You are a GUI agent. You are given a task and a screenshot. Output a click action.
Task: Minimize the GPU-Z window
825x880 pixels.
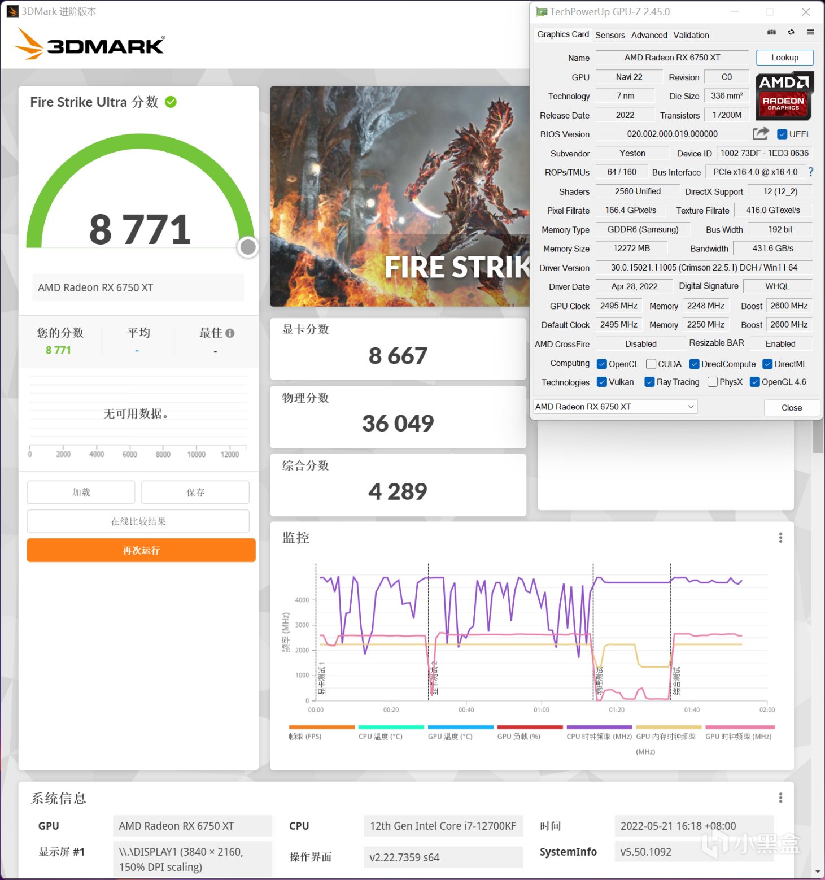pyautogui.click(x=735, y=12)
